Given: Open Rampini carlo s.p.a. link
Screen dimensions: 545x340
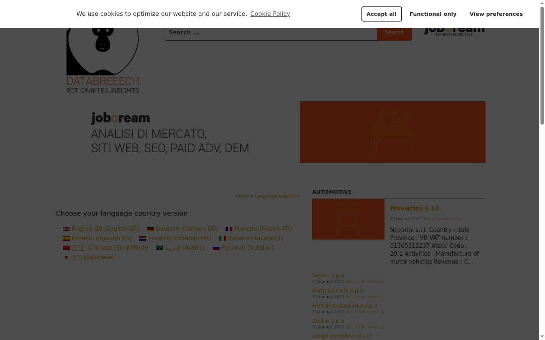Looking at the screenshot, I should click(x=338, y=291).
